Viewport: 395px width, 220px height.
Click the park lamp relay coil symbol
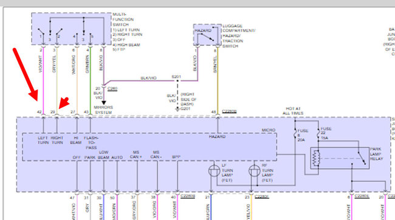316,158
